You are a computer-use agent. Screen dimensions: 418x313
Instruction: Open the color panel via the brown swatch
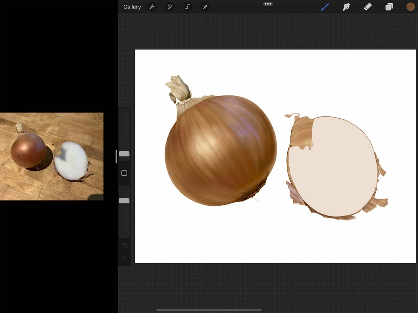(x=410, y=7)
